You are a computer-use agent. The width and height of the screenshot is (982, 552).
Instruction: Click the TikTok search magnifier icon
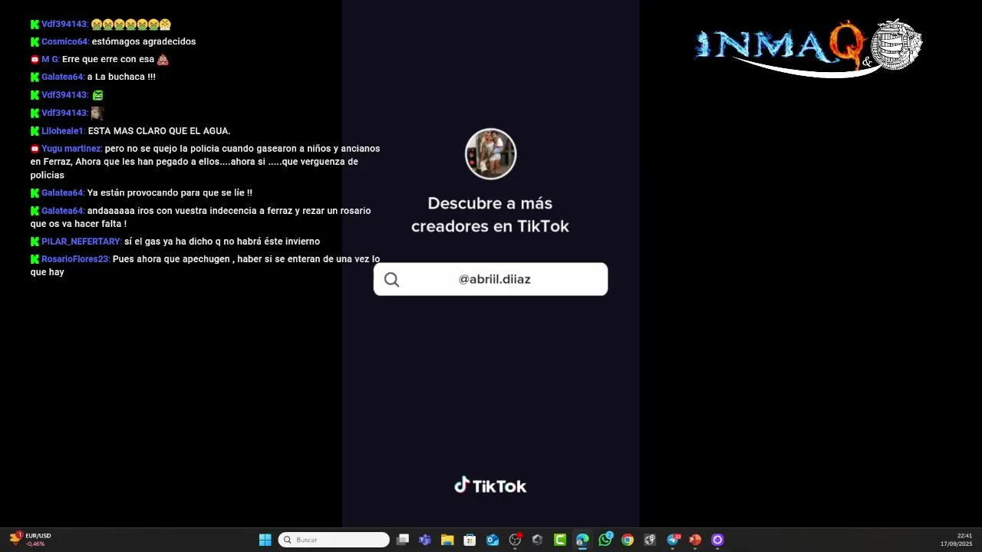point(392,280)
